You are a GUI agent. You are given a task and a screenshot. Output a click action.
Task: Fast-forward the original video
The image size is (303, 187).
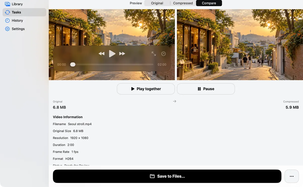(x=122, y=54)
